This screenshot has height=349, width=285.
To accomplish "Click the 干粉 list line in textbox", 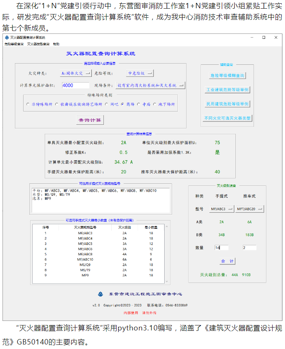I will [x=94, y=190].
